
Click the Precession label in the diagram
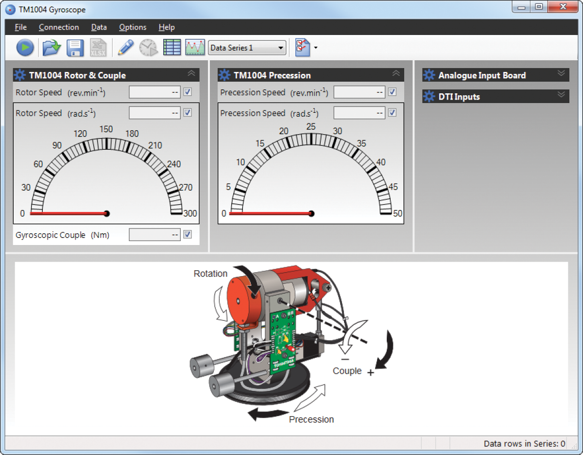pyautogui.click(x=311, y=419)
